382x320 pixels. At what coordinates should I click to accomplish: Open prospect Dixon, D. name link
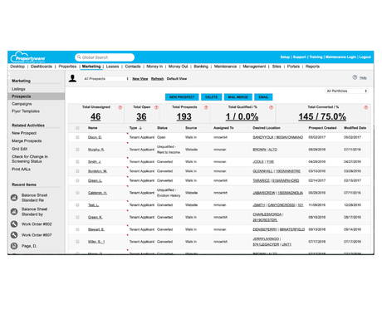[x=95, y=137]
